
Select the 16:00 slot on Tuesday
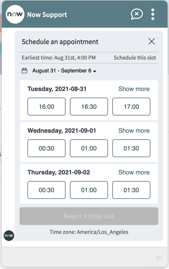click(46, 107)
